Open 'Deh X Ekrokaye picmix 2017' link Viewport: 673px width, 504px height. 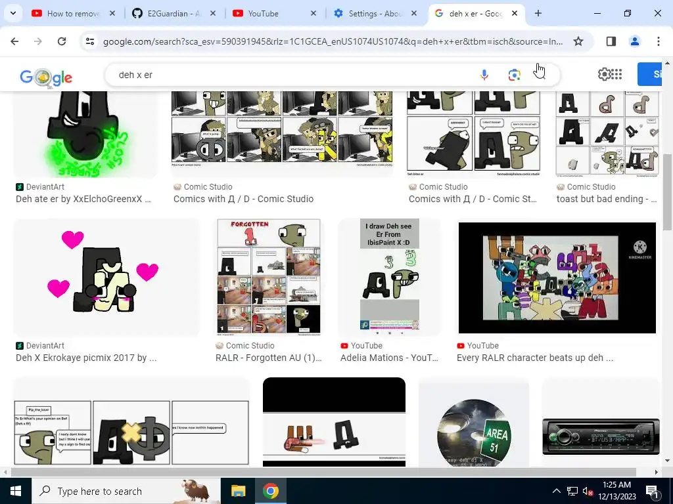click(86, 358)
